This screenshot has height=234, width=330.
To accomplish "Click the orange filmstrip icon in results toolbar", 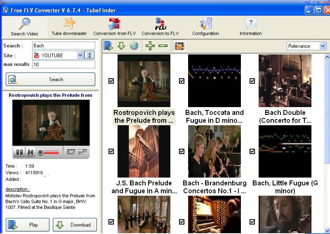I will [x=179, y=46].
